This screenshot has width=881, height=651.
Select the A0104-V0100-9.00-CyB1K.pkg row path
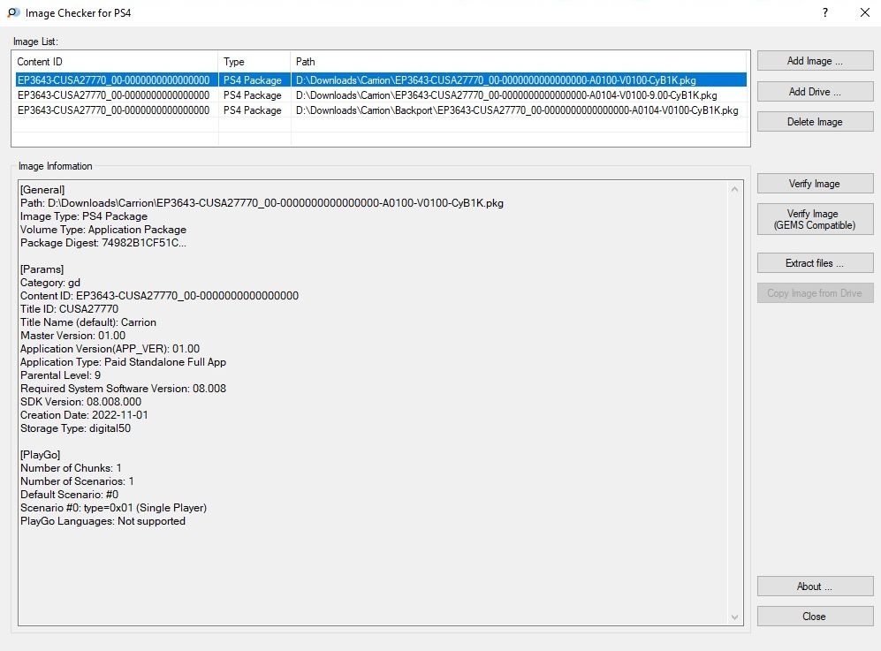(x=506, y=95)
